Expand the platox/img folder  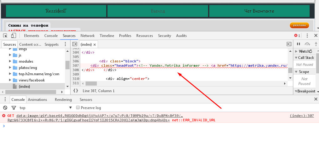tap(10, 68)
